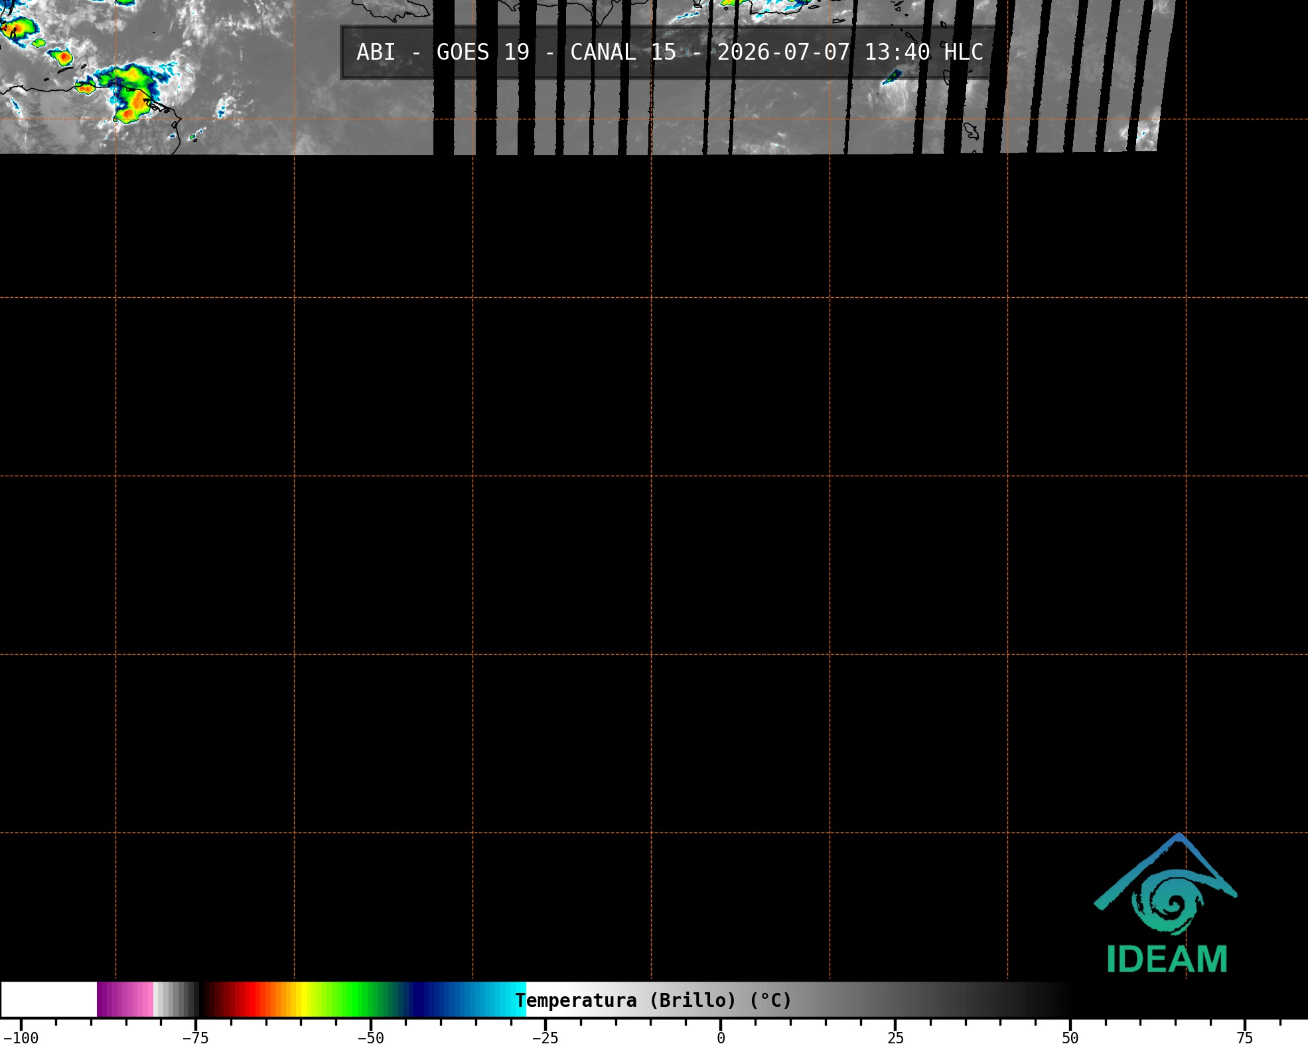Click the 0 tick label on colorbar
The image size is (1308, 1046).
[721, 1038]
